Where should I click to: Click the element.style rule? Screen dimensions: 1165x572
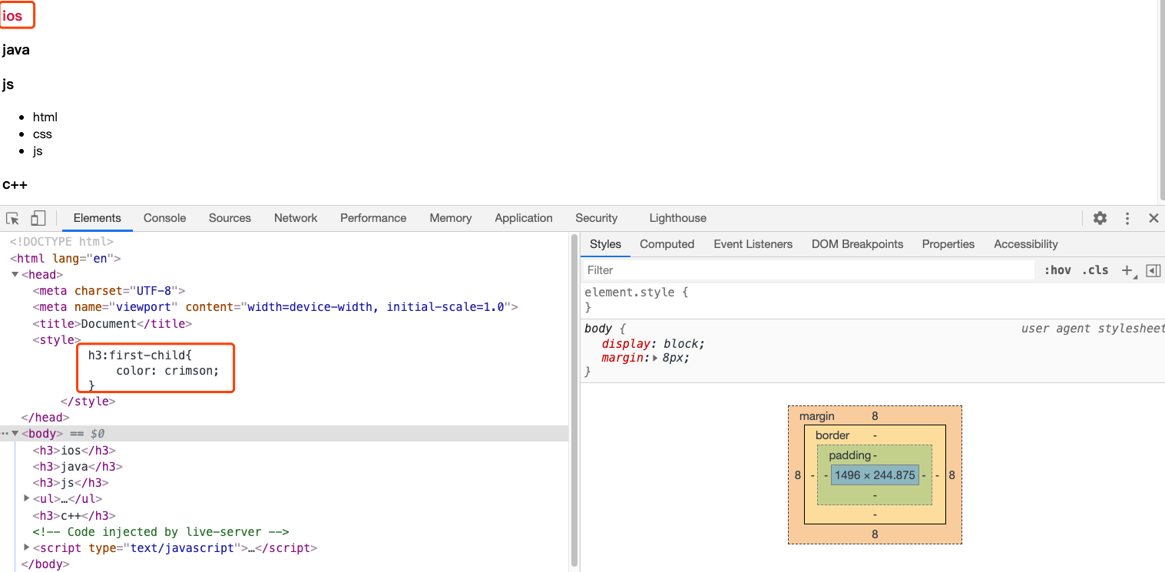[637, 293]
